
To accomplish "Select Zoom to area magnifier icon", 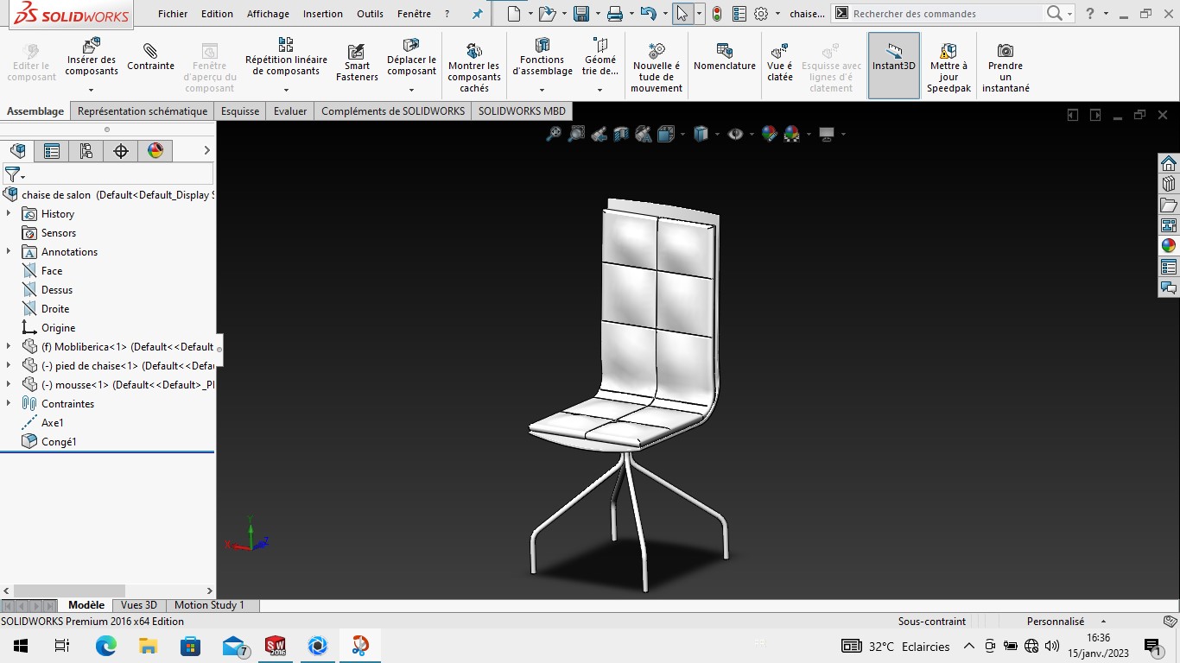I will 576,134.
